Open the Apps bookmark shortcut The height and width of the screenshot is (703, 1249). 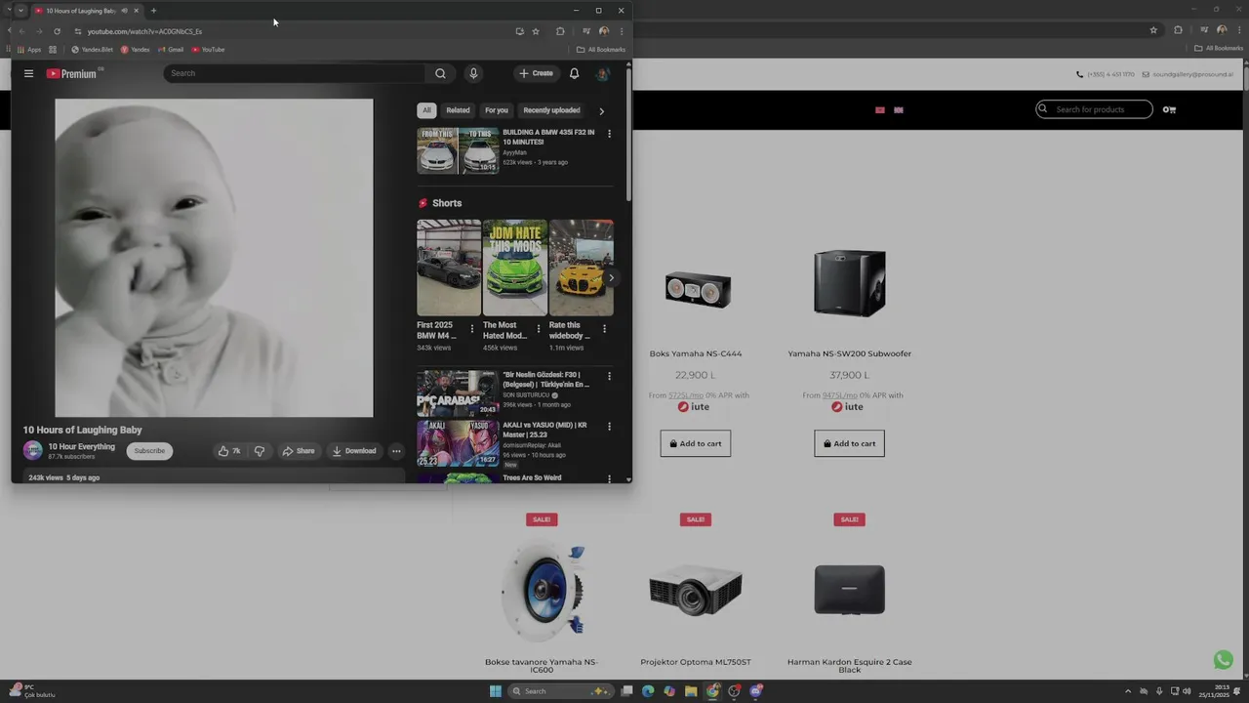(x=29, y=50)
